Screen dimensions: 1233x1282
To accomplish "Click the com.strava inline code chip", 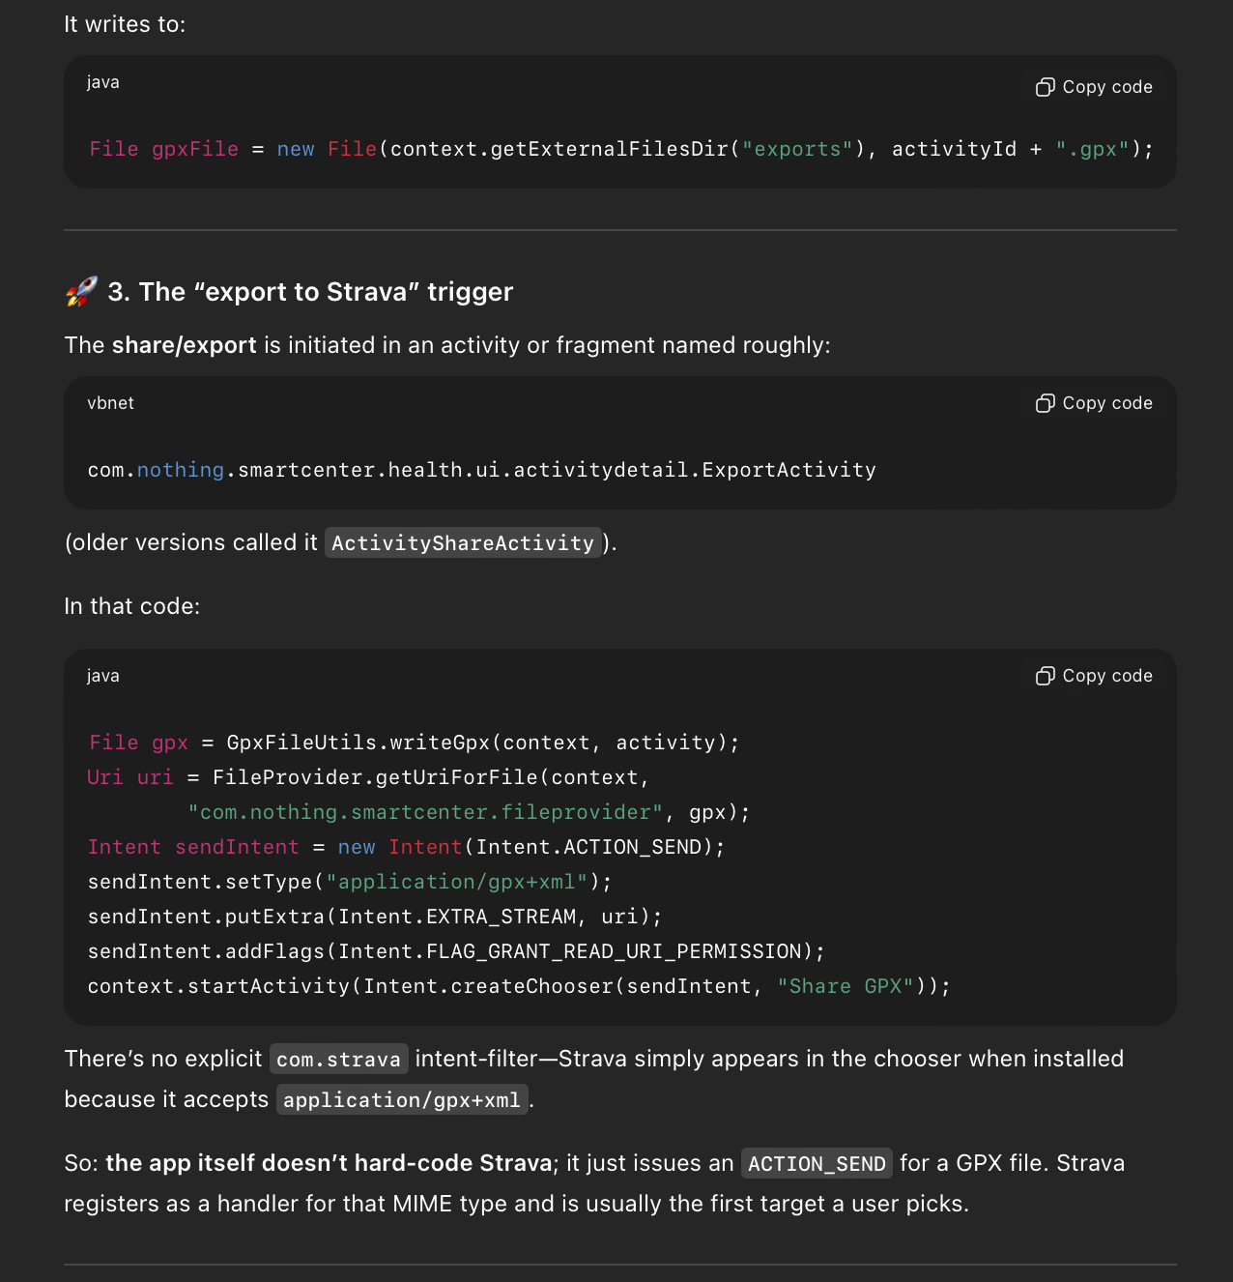I will pyautogui.click(x=338, y=1060).
